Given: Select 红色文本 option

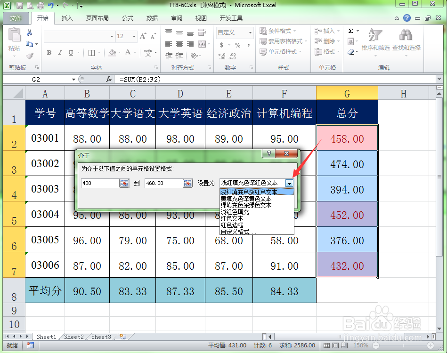Looking at the screenshot, I should coord(257,218).
